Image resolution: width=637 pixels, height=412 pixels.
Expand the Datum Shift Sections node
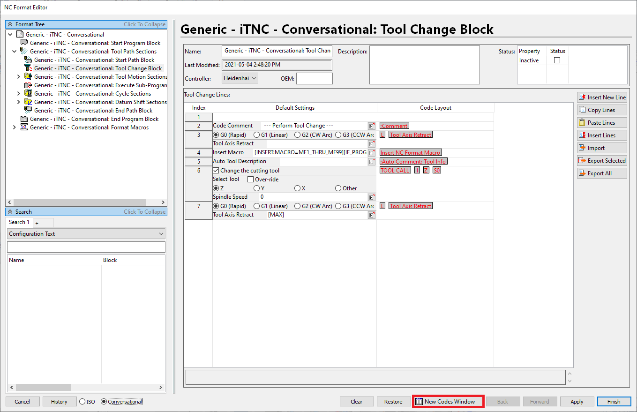pyautogui.click(x=19, y=102)
